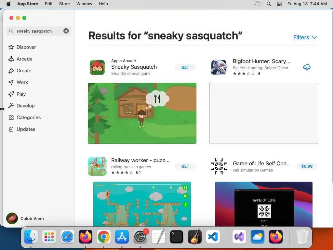Open the Sneaky Sasquatch title link
Viewport: 333px width, 250px height.
(134, 67)
